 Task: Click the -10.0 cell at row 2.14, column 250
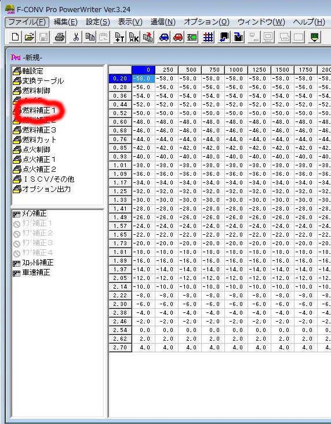tap(166, 287)
